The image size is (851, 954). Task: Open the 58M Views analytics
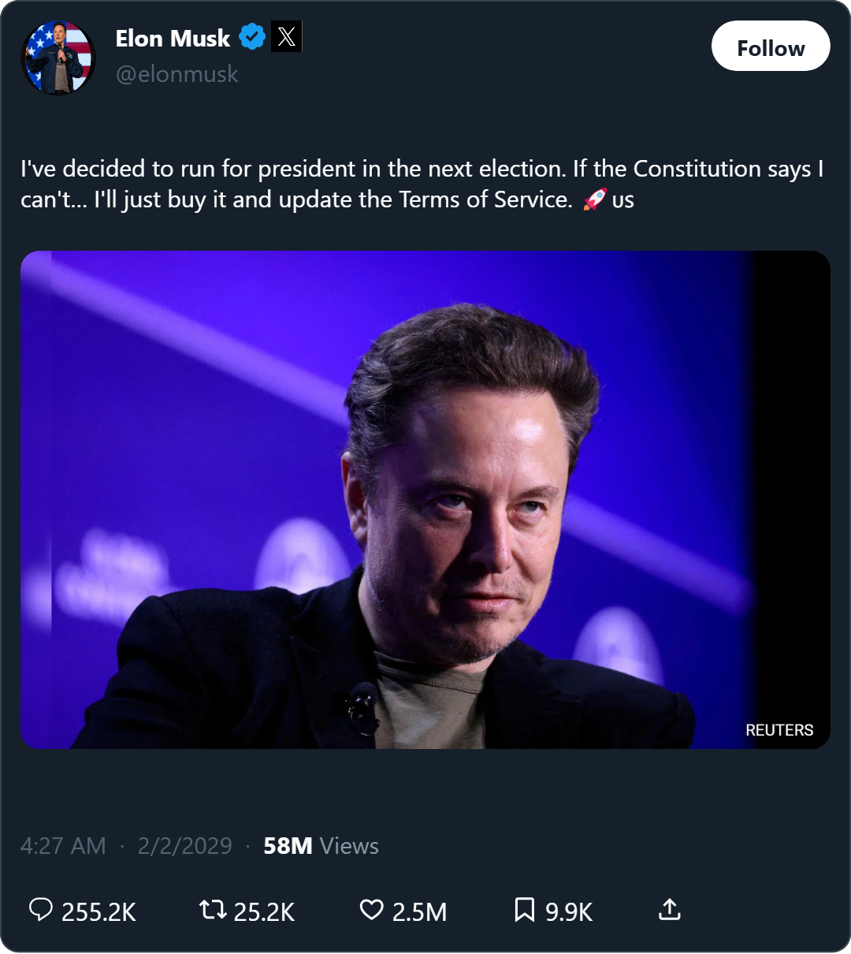click(x=319, y=845)
